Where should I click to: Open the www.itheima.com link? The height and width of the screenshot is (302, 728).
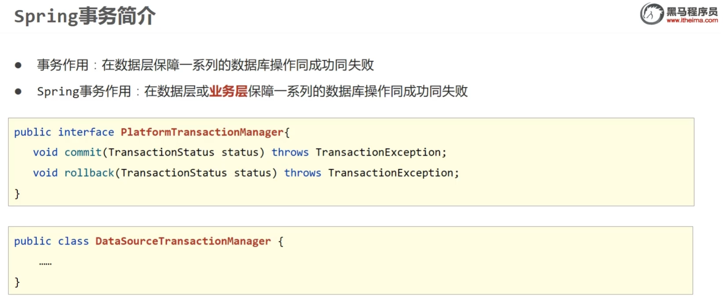click(692, 20)
